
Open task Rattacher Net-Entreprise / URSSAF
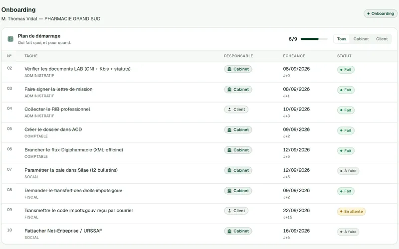pyautogui.click(x=63, y=231)
